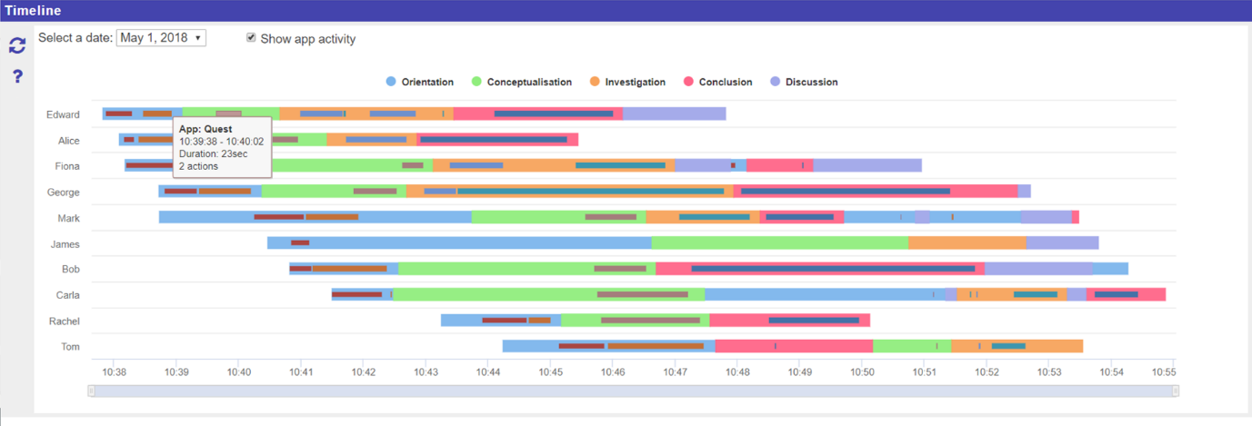Toggle the Orientation legend item
Screen dimensions: 1252x426
[419, 82]
